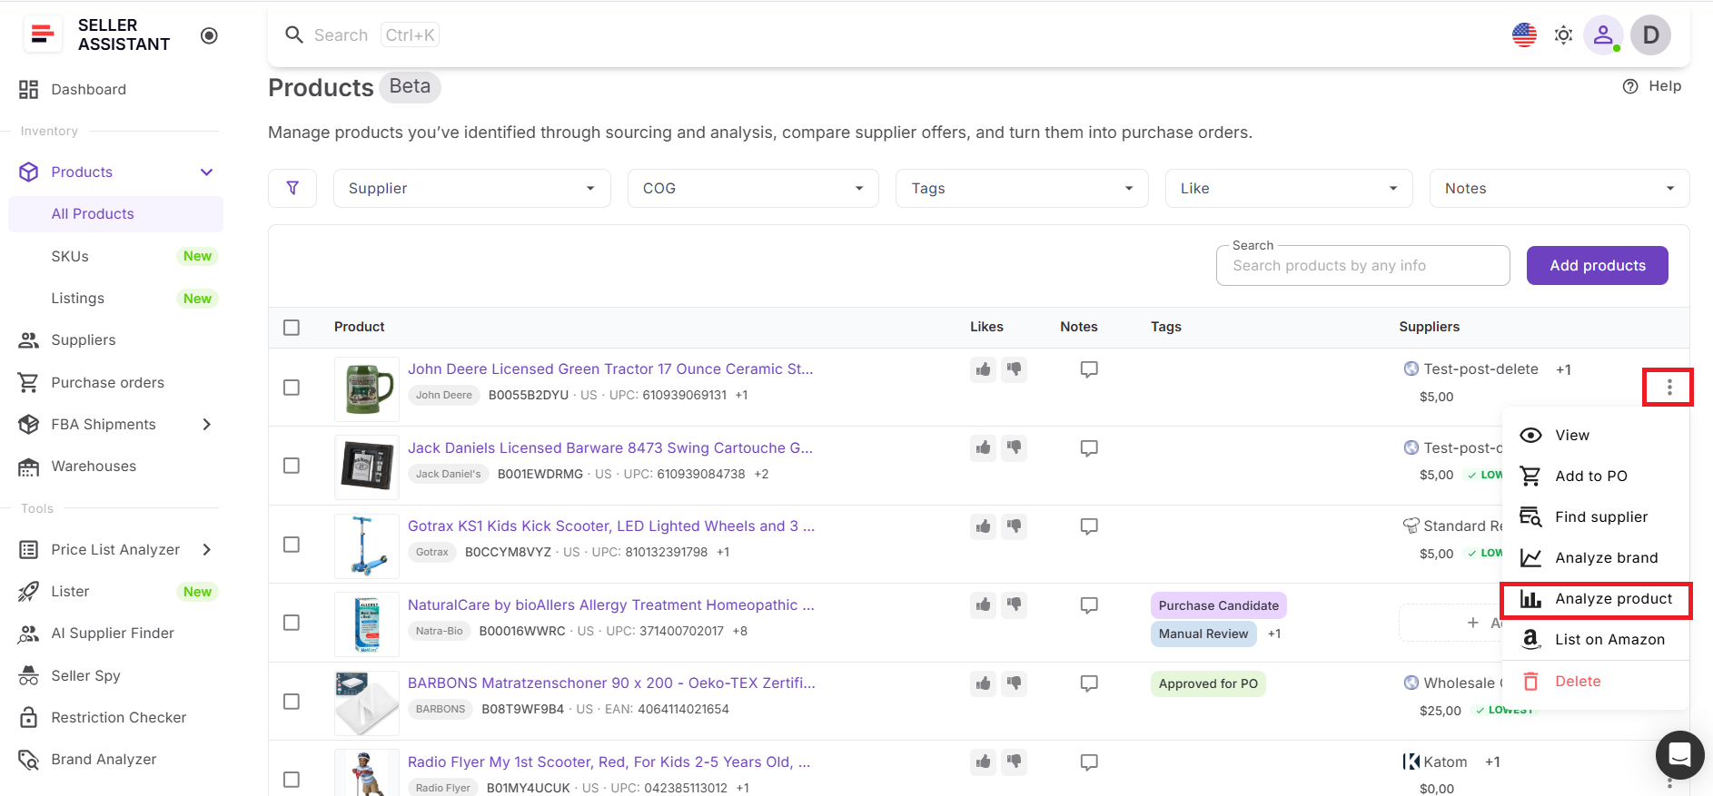
Task: Check the John Deere product row checkbox
Action: coord(292,388)
